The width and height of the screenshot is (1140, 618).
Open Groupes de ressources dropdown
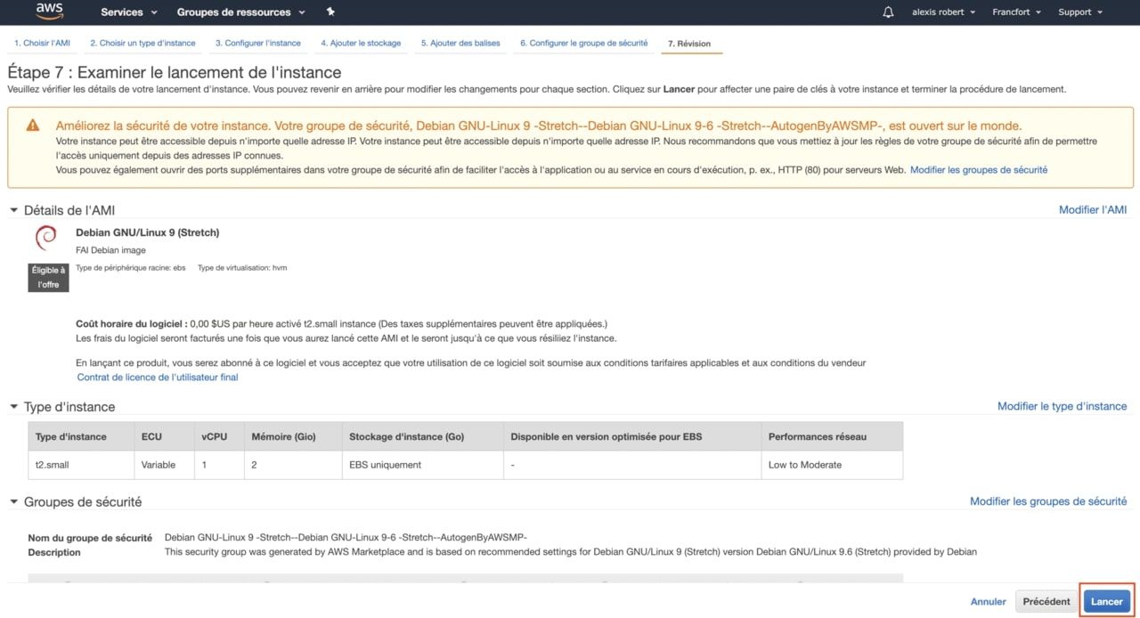[240, 12]
